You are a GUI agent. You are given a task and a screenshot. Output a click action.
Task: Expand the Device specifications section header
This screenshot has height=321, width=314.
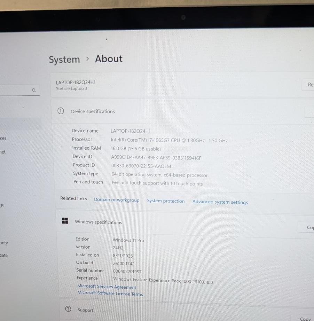pos(183,111)
